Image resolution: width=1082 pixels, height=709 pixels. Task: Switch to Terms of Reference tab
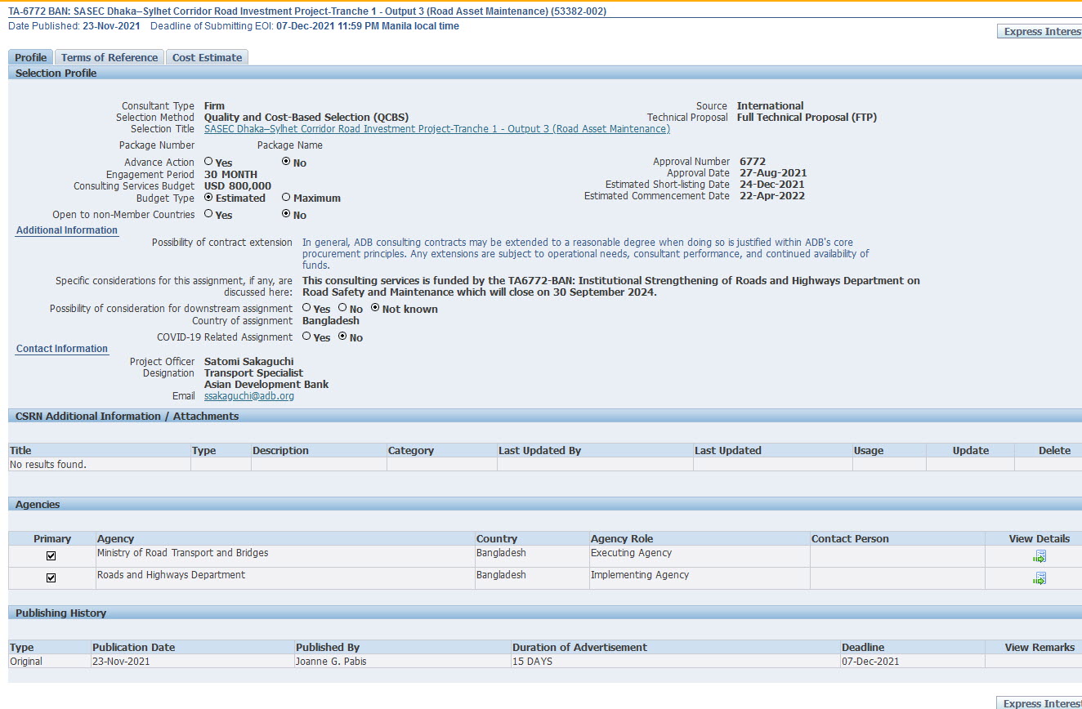click(x=110, y=57)
